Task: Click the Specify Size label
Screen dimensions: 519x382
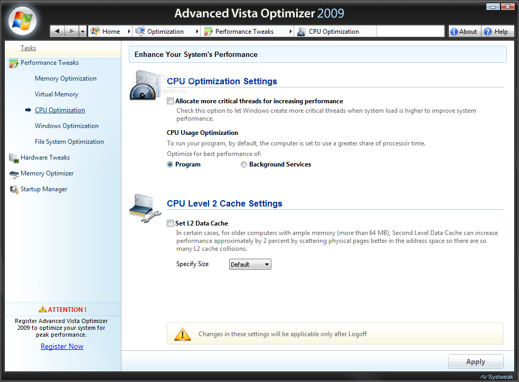Action: [x=192, y=264]
